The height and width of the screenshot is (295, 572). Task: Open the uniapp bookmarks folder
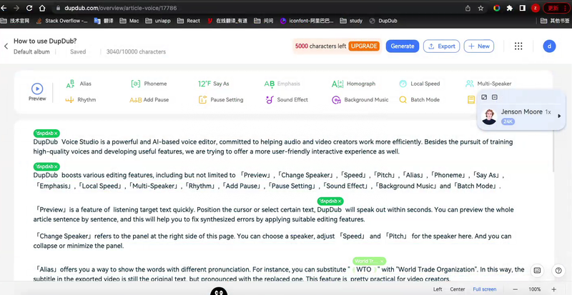point(157,21)
